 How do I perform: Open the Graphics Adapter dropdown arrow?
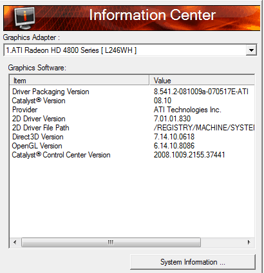point(251,50)
